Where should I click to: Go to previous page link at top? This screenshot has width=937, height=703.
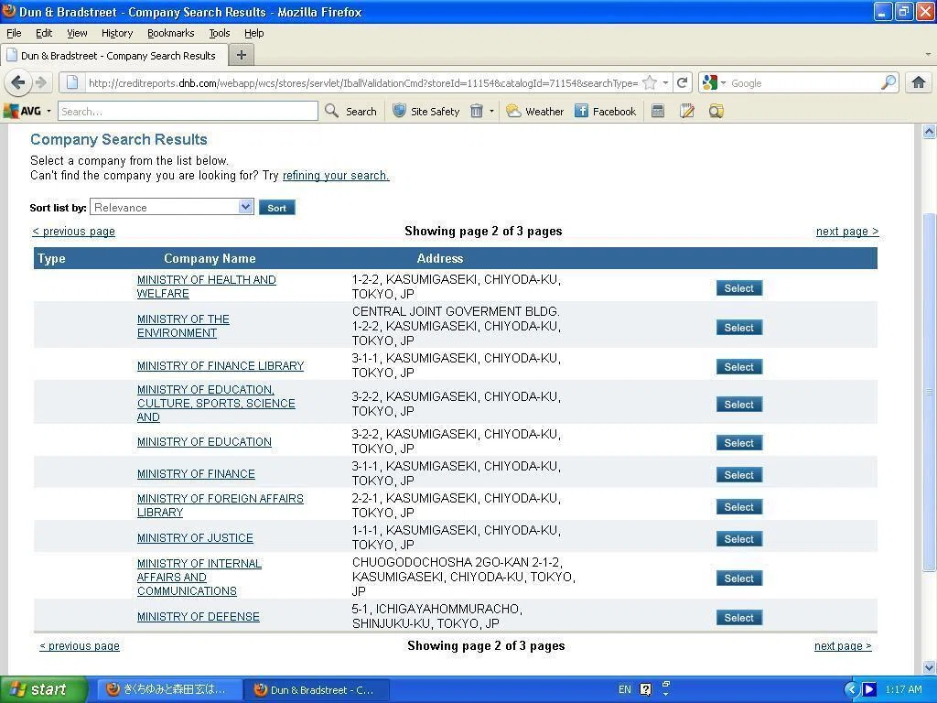[x=73, y=232]
